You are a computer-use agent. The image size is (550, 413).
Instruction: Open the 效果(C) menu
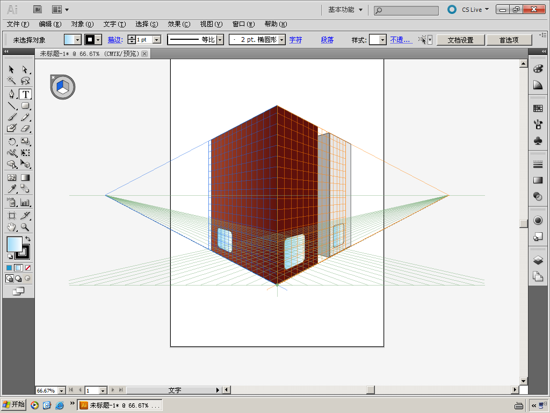[179, 24]
